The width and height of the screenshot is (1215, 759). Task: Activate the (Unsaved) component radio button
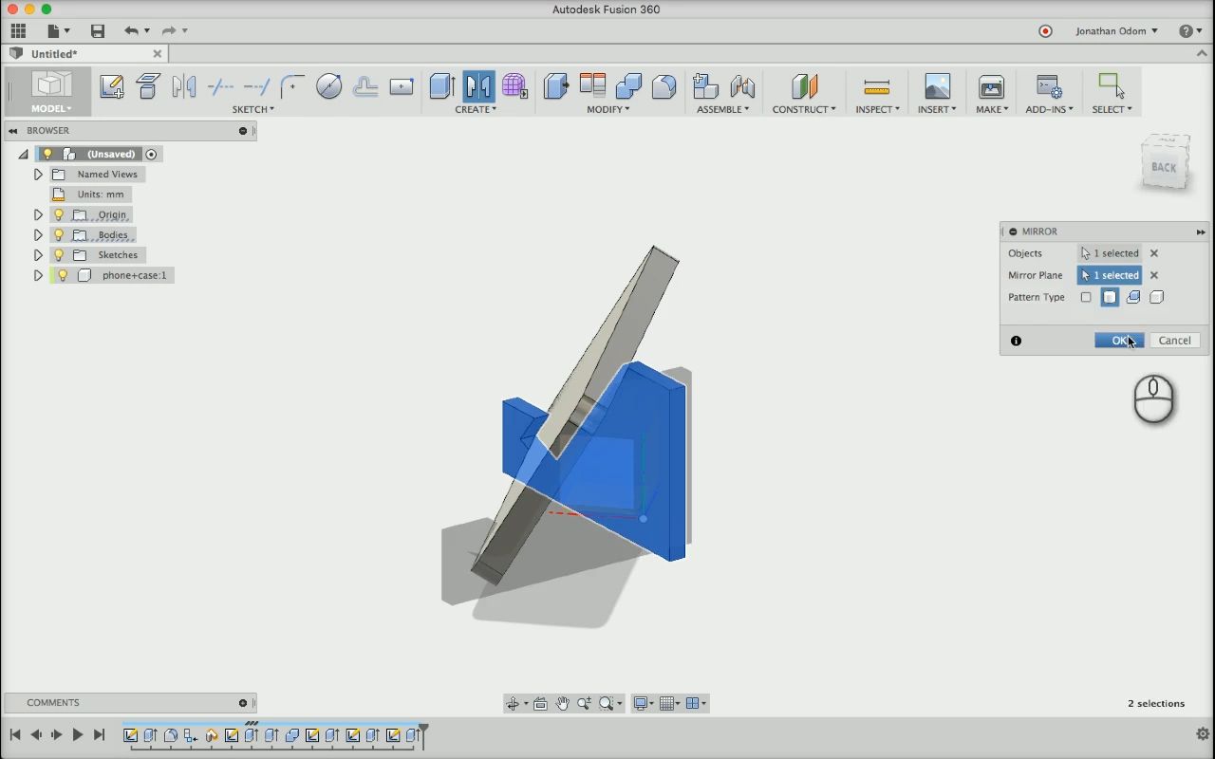151,154
